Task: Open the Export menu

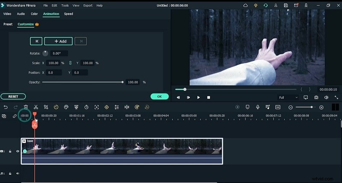Action: coord(88,6)
